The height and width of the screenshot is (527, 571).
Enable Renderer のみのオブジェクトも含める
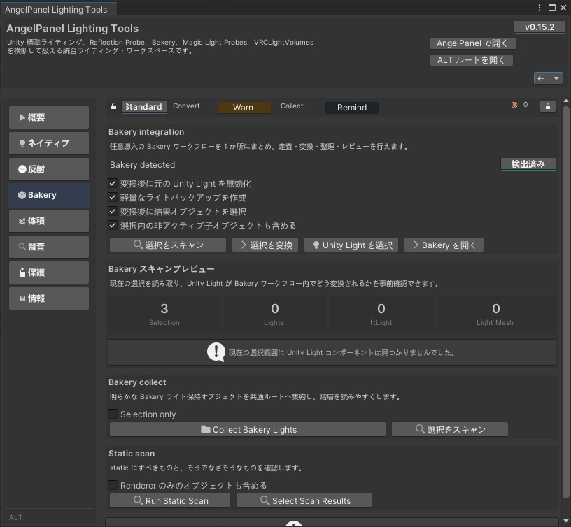point(113,485)
